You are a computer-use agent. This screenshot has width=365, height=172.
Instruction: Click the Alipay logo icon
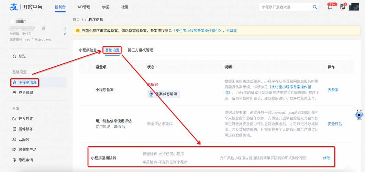[x=14, y=7]
